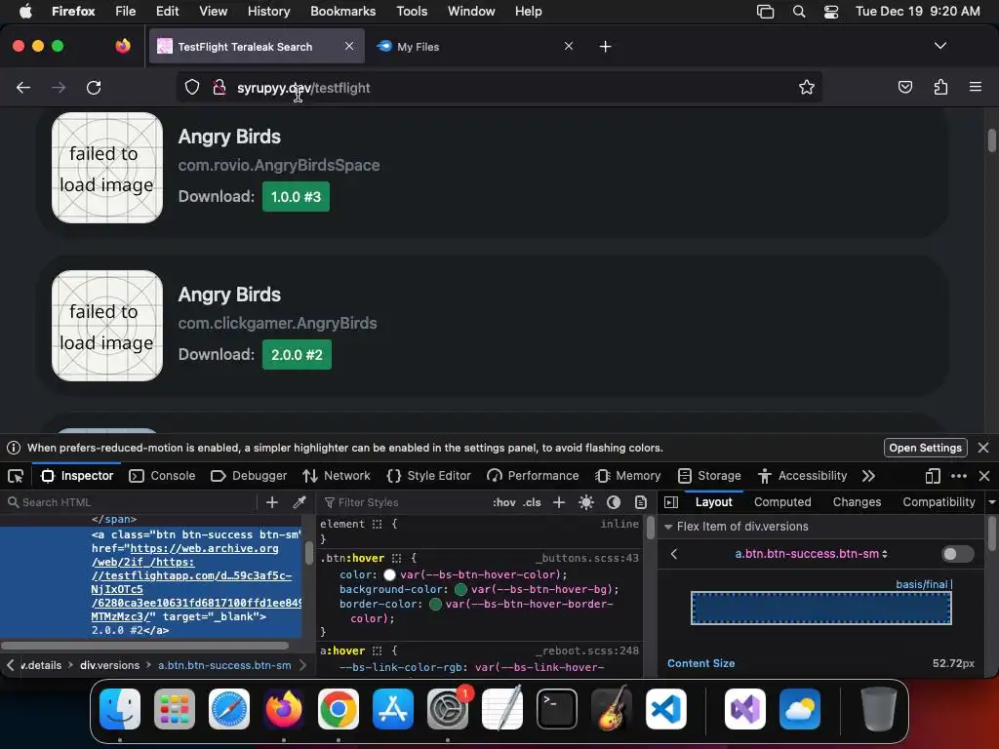Collapse the Flex Item of div.versions section
Screen dimensions: 999x749
coord(668,527)
